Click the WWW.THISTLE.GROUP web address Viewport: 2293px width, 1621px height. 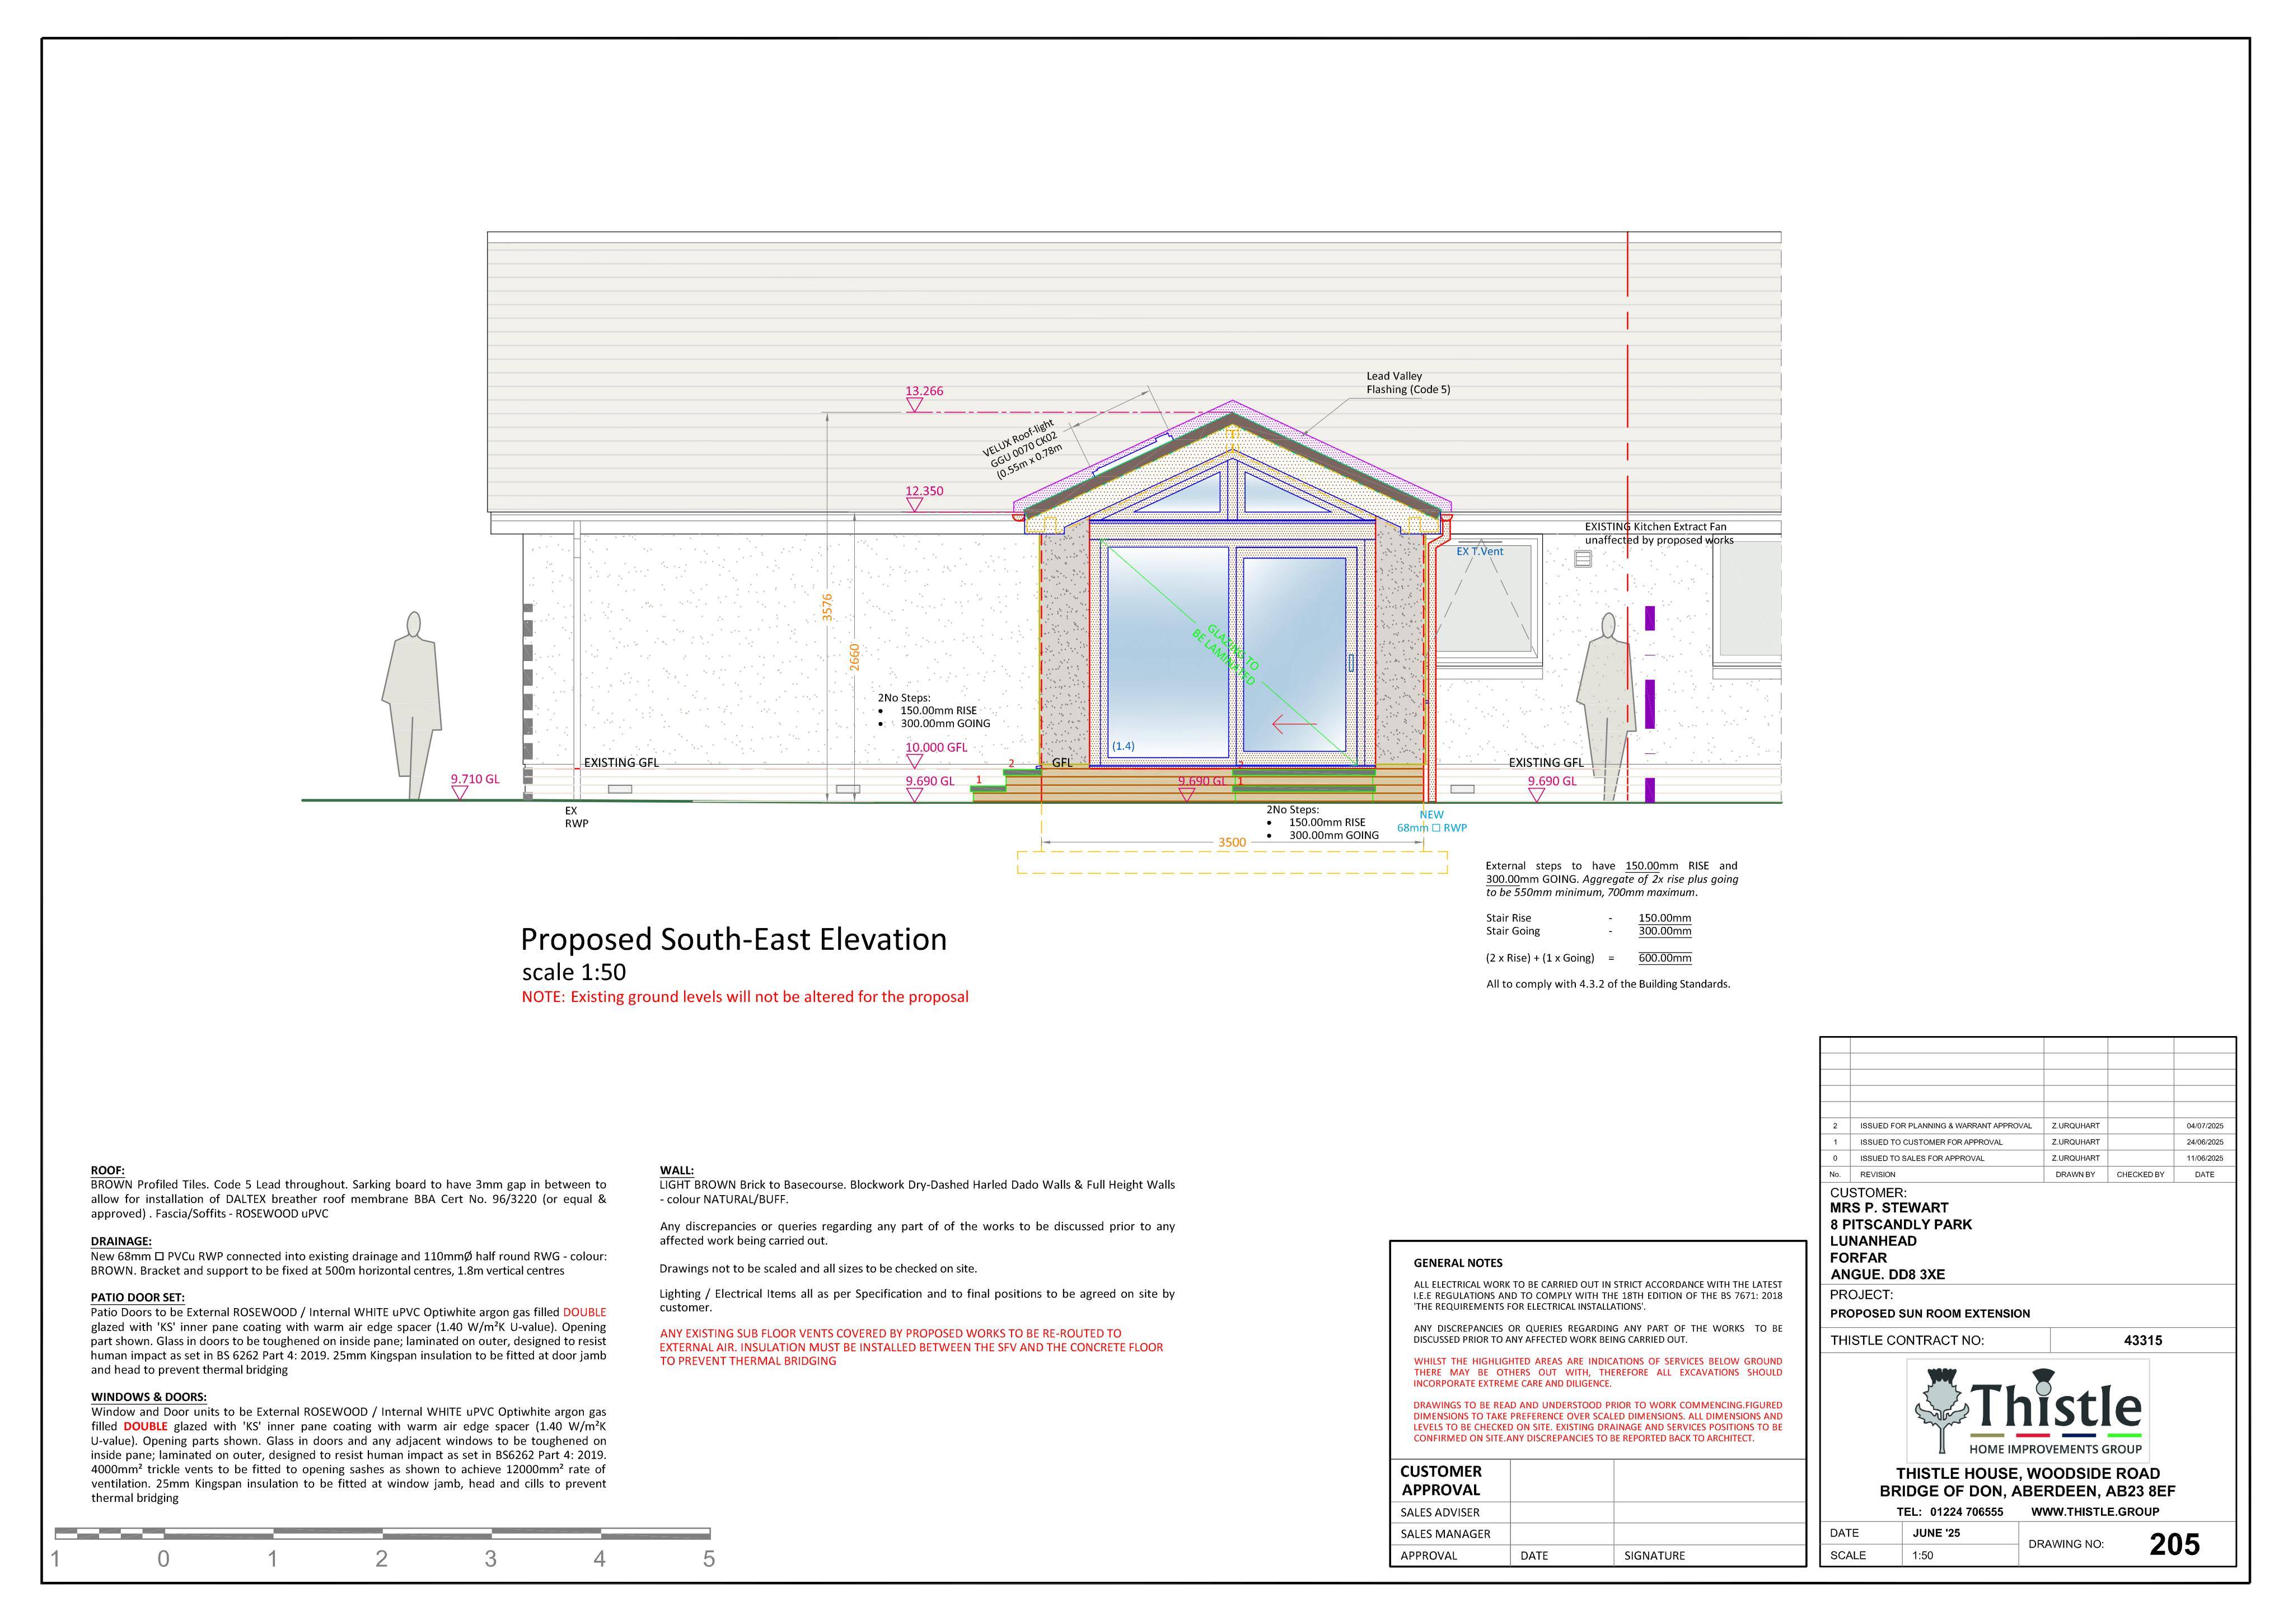click(x=2095, y=1512)
